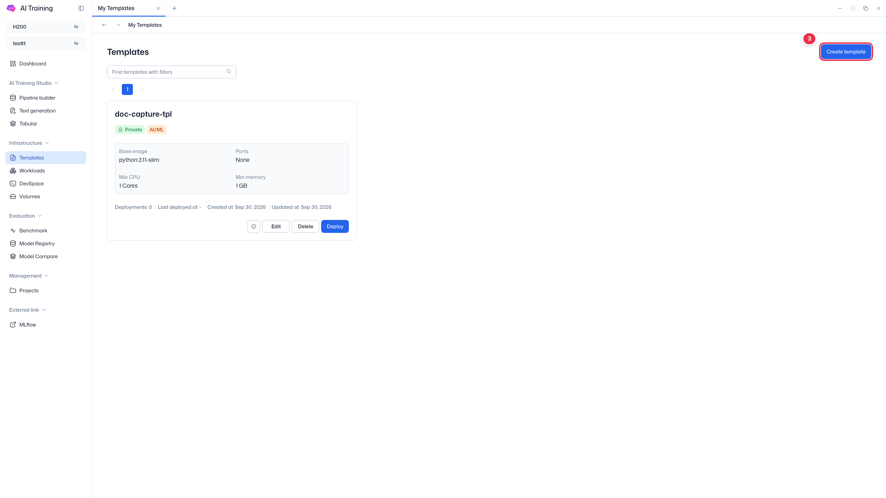886x498 pixels.
Task: Deploy the doc-capture-tpl template
Action: 335,226
